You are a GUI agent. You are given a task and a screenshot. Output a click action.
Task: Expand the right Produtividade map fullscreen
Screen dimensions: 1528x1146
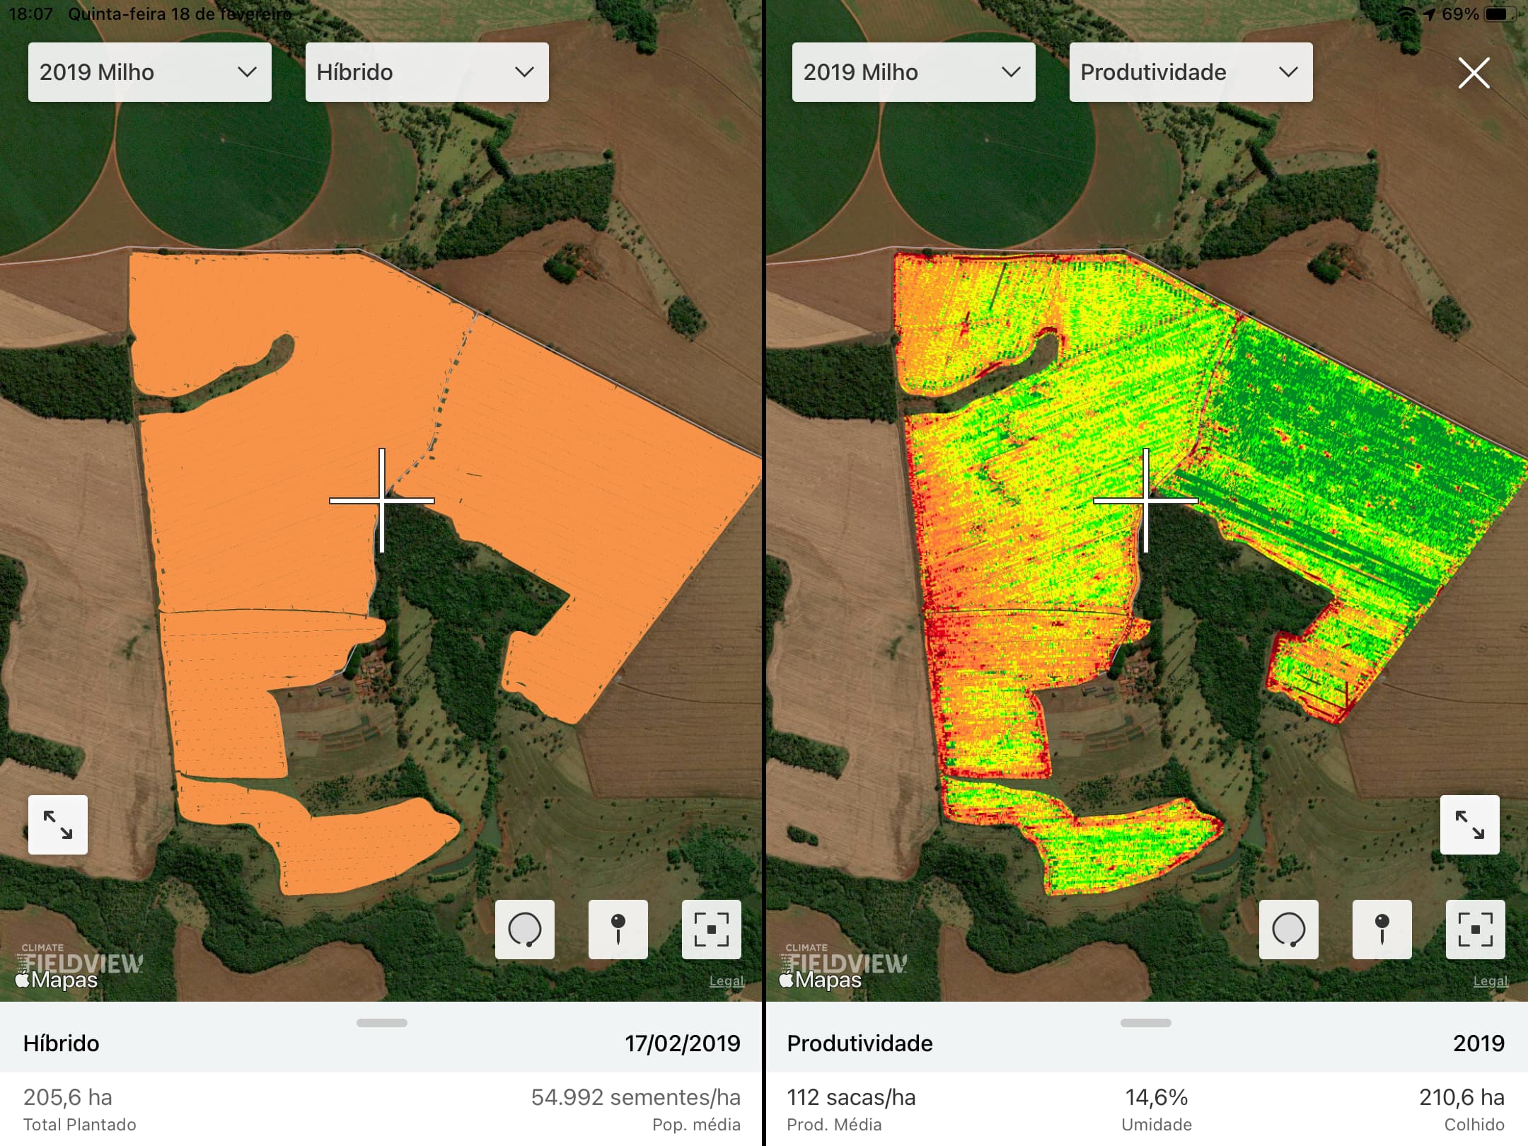coord(1469,825)
